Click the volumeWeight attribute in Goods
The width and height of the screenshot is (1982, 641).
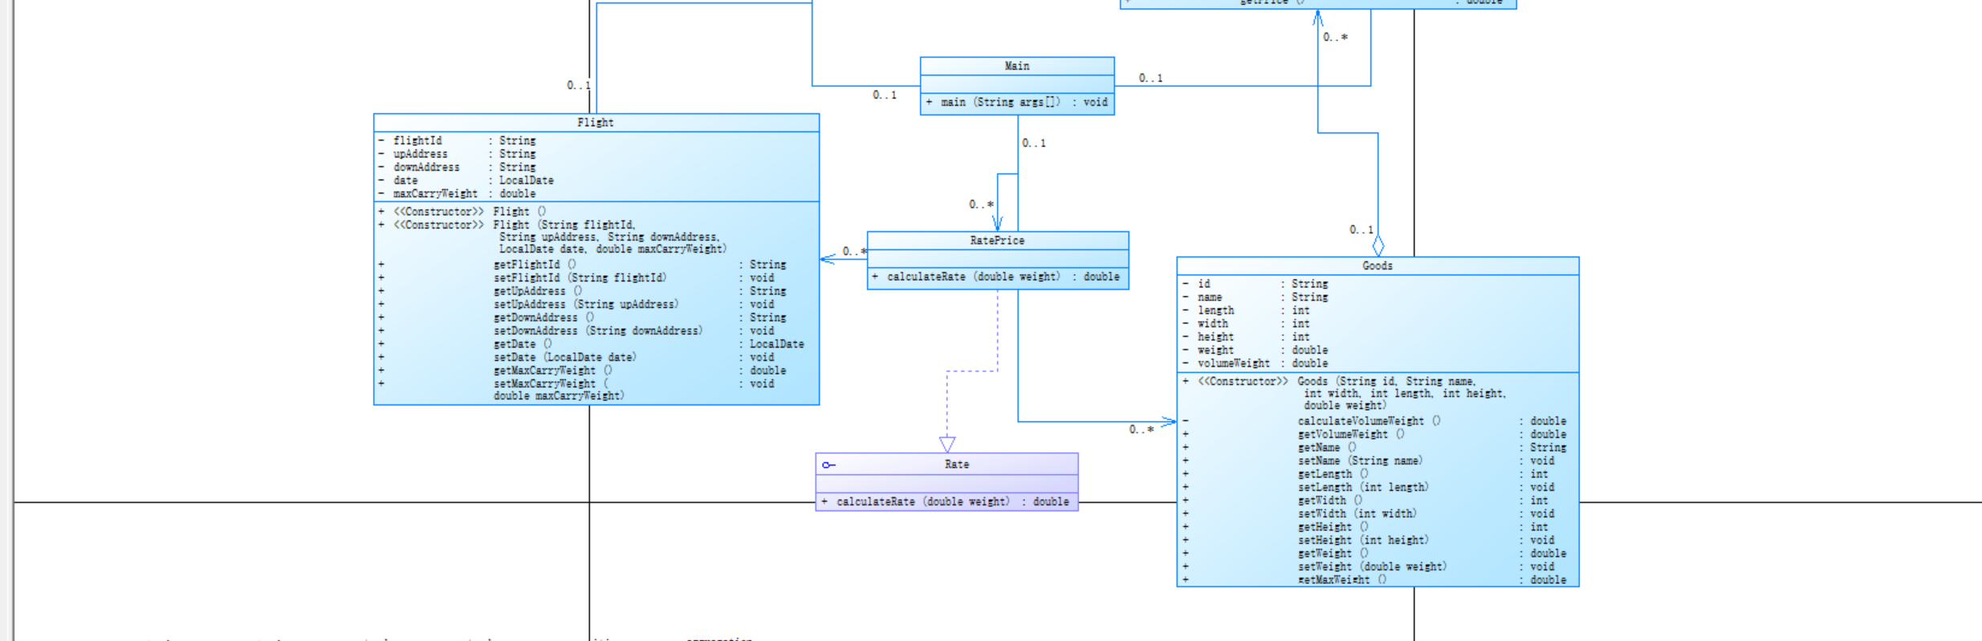1256,363
